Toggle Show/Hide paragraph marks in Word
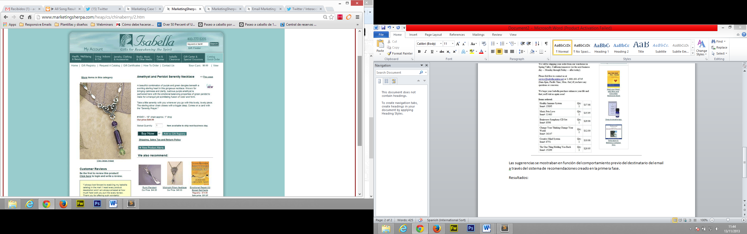Image resolution: width=747 pixels, height=234 pixels. click(546, 44)
